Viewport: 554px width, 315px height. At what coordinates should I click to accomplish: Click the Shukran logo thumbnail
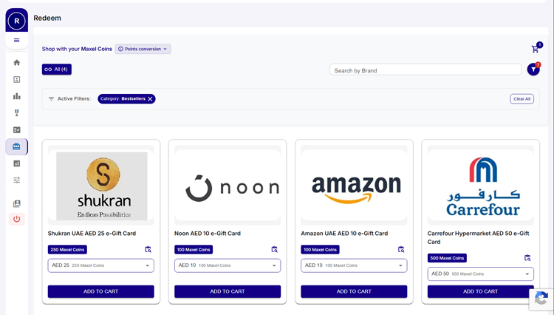point(102,186)
